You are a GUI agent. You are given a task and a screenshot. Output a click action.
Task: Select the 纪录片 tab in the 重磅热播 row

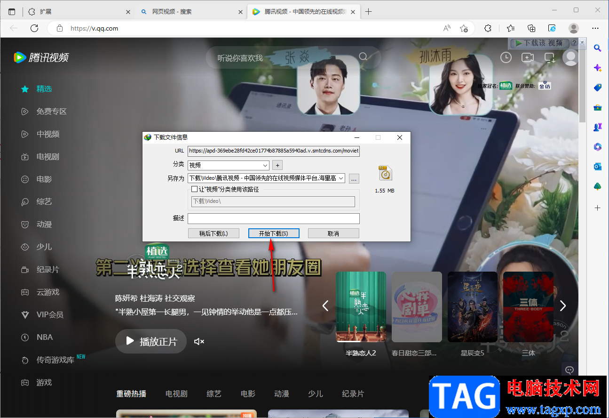tap(353, 394)
